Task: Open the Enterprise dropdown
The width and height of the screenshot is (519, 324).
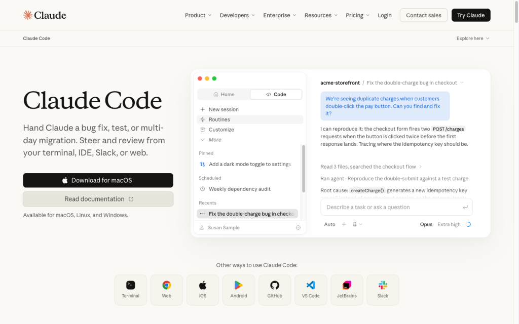Action: 280,15
